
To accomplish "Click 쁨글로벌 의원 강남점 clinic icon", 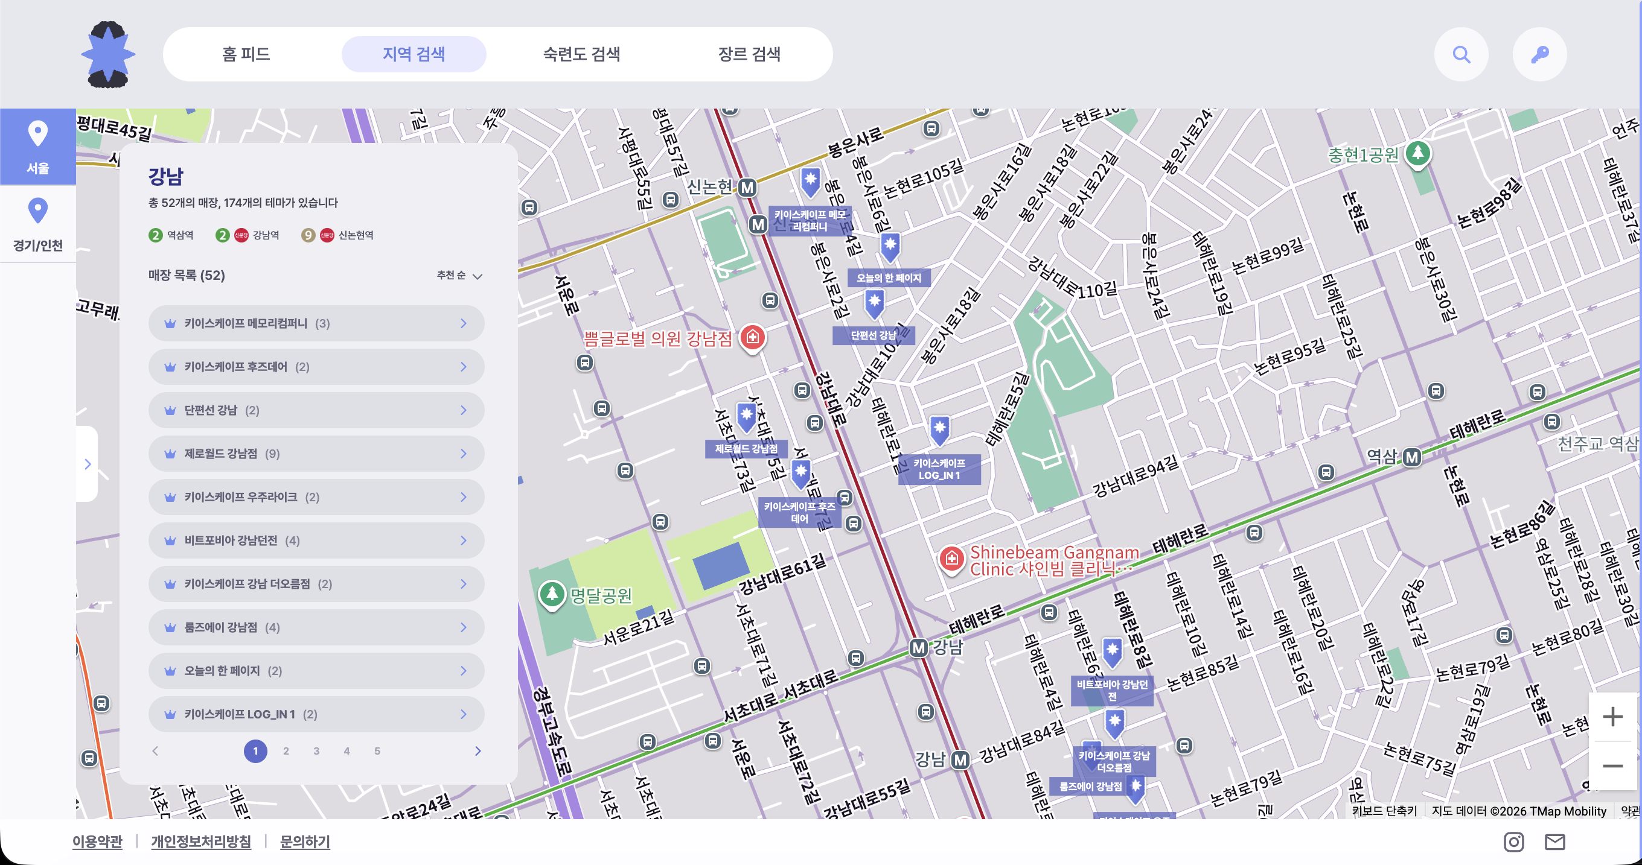I will click(x=752, y=338).
